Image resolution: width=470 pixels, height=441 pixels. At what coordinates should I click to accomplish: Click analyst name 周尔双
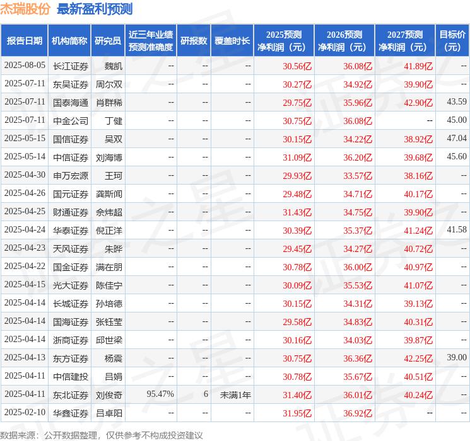(109, 84)
